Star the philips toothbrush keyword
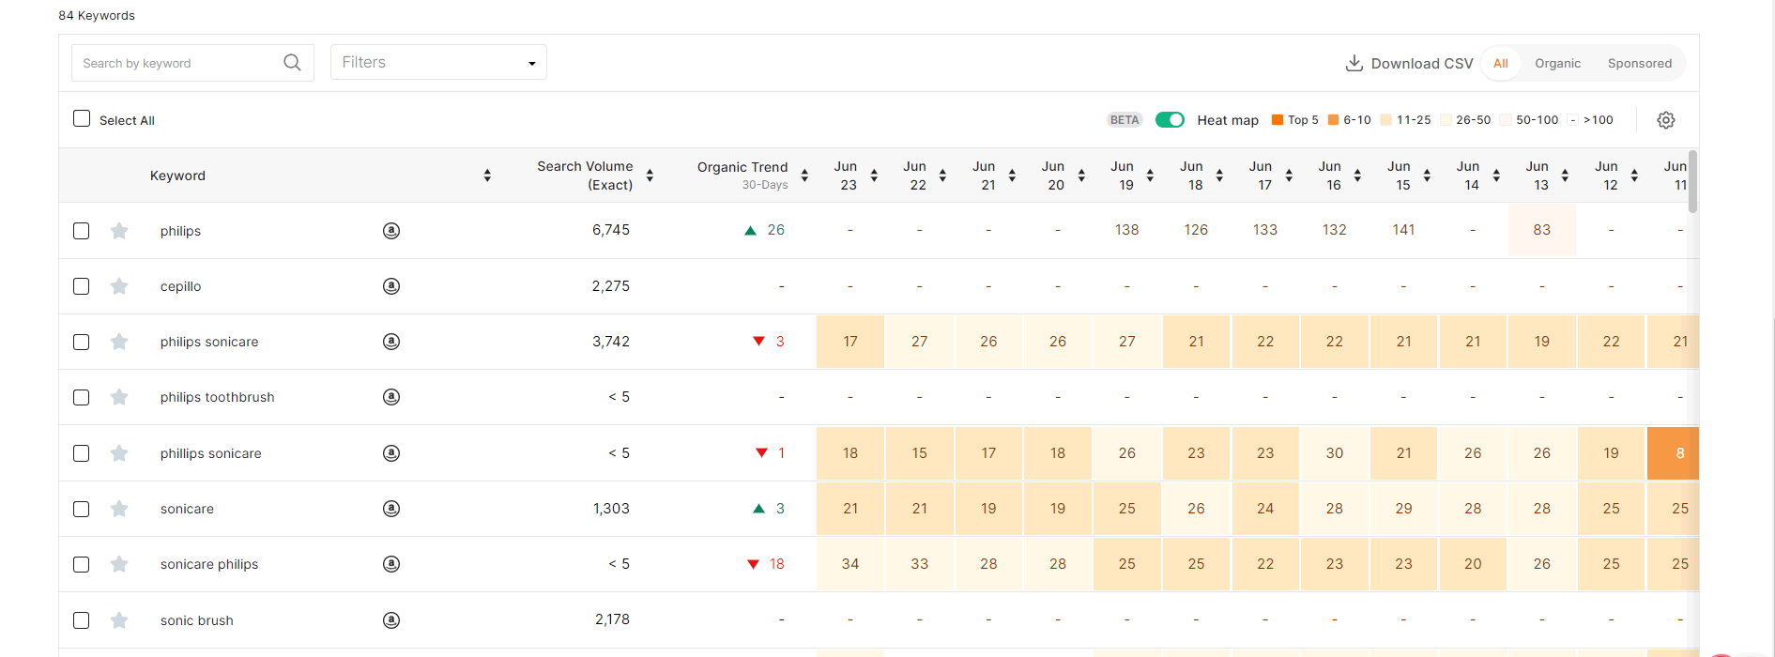The height and width of the screenshot is (657, 1775). click(119, 397)
